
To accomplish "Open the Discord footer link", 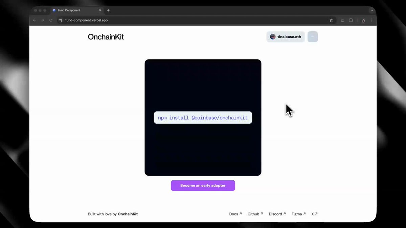I will (x=277, y=214).
